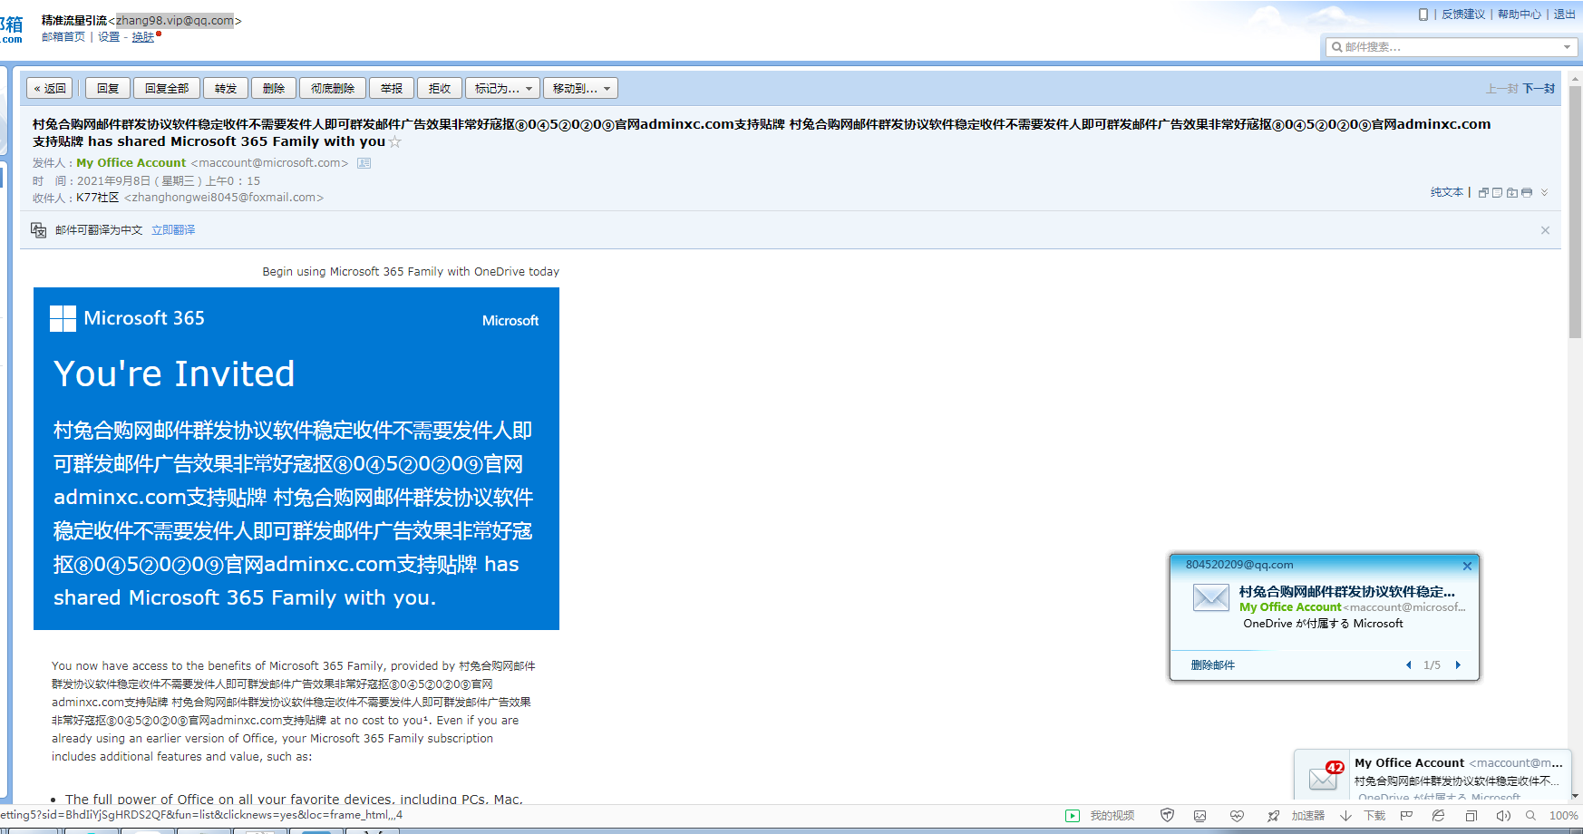Open the email in a separate window
This screenshot has width=1583, height=834.
click(x=1483, y=193)
